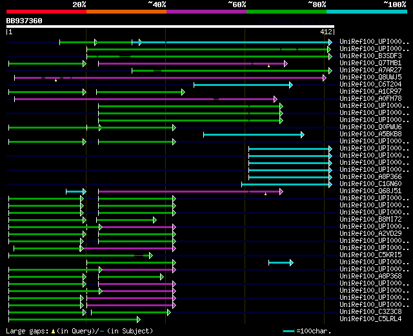413x336 pixels.
Task: Click the cyan alignment bar in the A5BKB8 row
Action: pos(254,135)
